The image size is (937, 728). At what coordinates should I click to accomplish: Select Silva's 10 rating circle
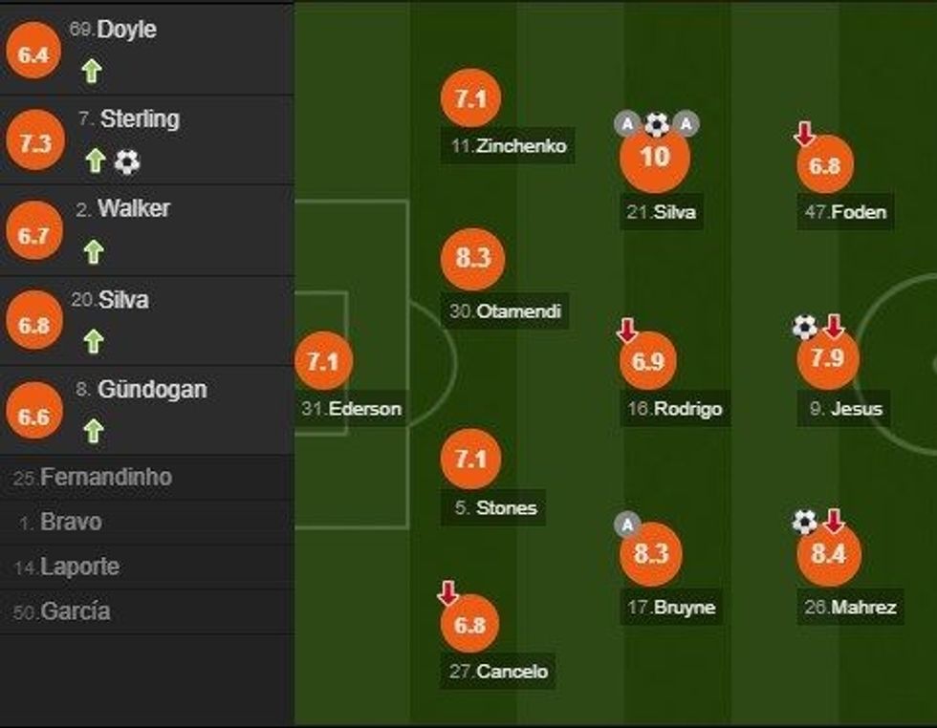tap(654, 158)
